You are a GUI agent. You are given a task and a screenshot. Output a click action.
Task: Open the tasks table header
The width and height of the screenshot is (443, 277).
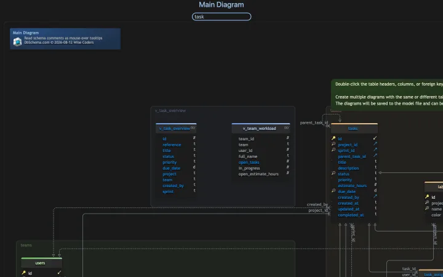point(354,128)
